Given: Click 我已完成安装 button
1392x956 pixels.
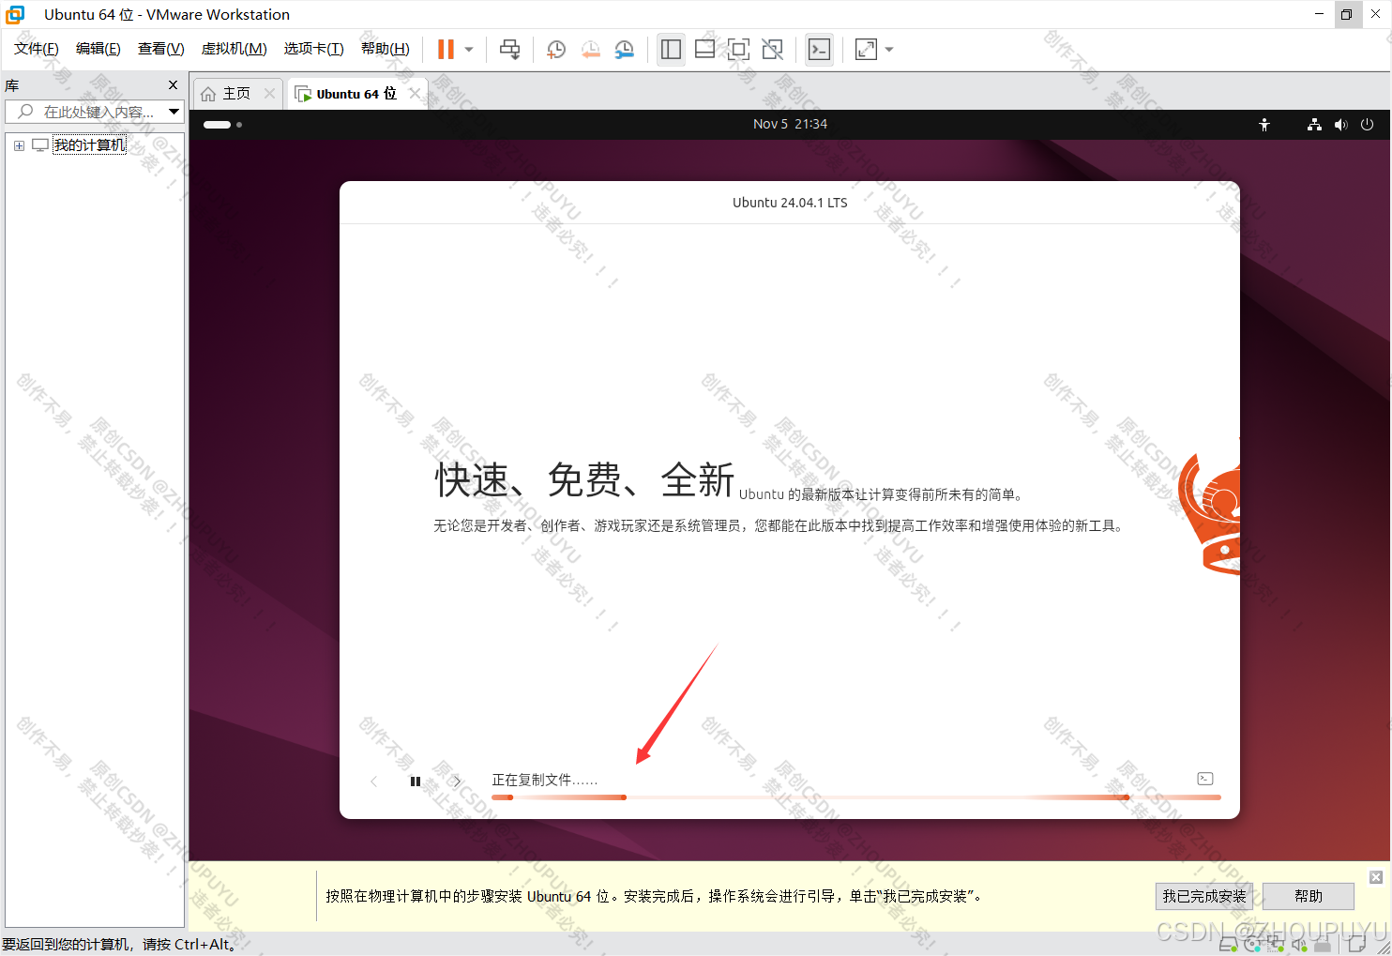Looking at the screenshot, I should (x=1204, y=896).
